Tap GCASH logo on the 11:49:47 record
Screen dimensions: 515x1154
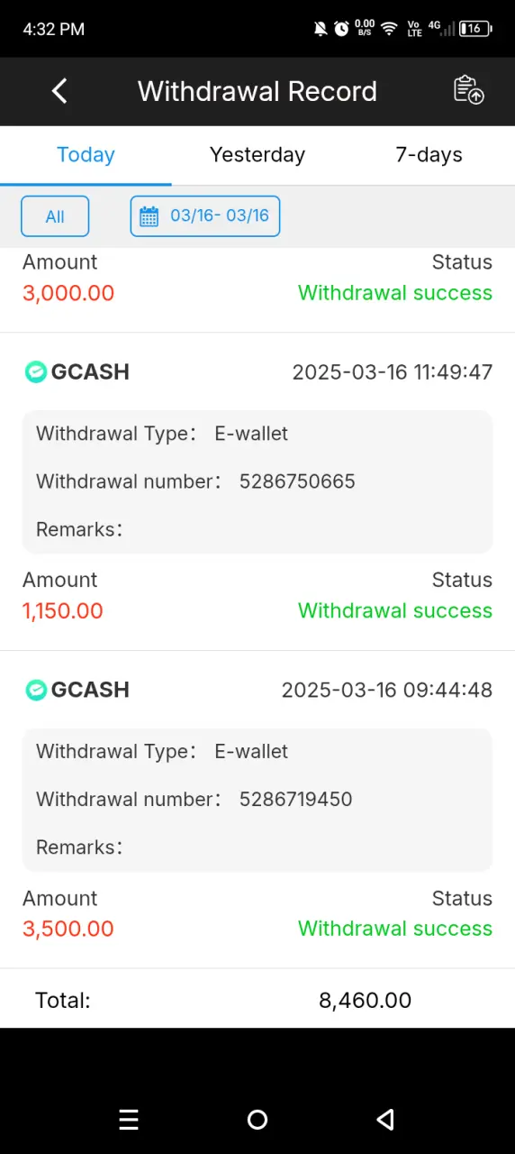pyautogui.click(x=35, y=371)
